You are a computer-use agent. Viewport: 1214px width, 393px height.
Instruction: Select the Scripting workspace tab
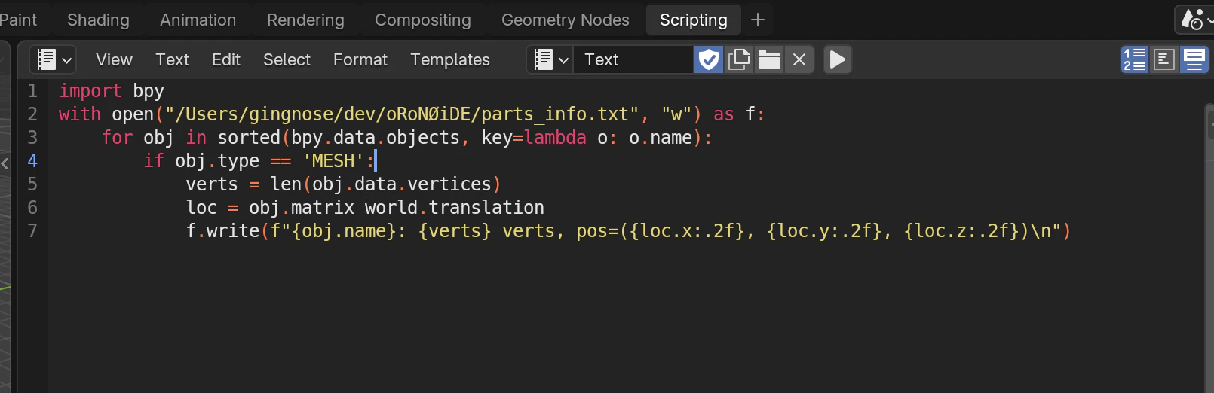pos(694,20)
